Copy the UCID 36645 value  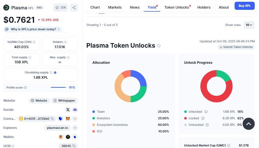click(74, 146)
